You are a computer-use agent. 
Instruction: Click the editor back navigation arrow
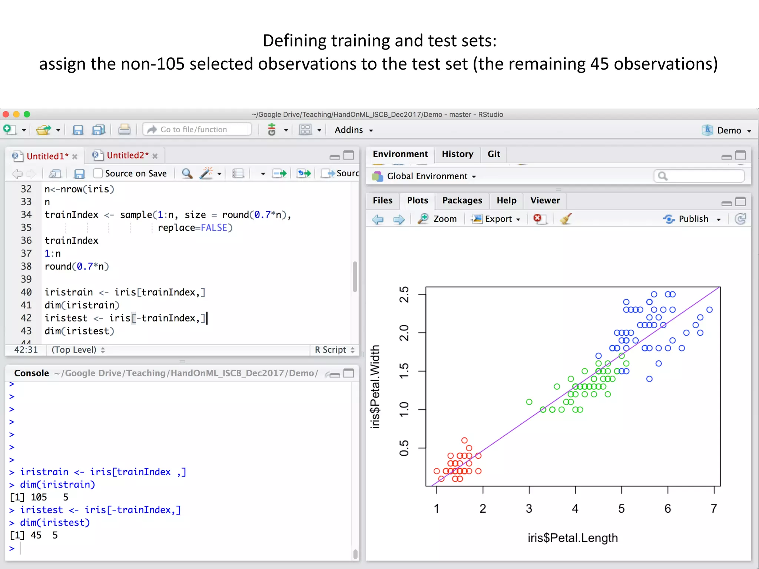(x=17, y=173)
